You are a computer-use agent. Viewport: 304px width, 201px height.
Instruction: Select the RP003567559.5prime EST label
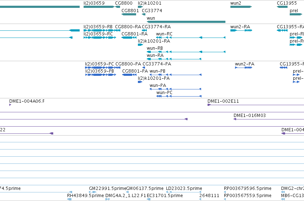click(248, 196)
